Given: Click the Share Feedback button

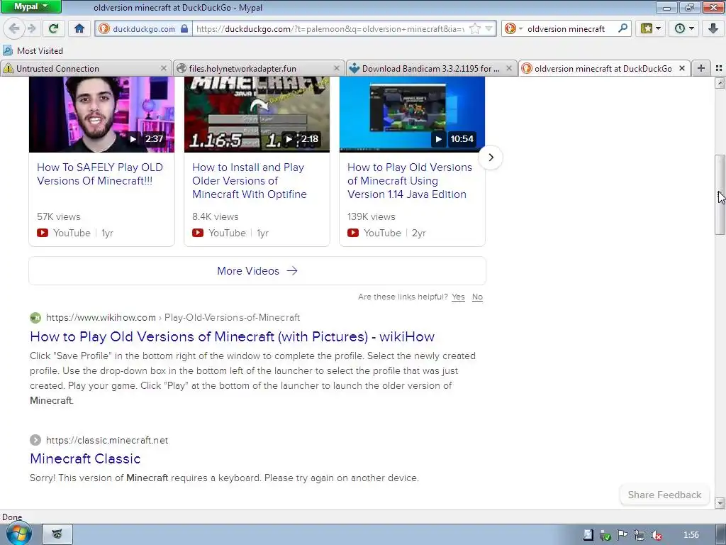Looking at the screenshot, I should pos(664,495).
